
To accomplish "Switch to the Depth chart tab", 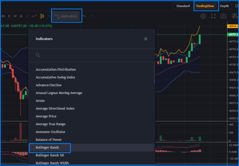I will click(224, 6).
